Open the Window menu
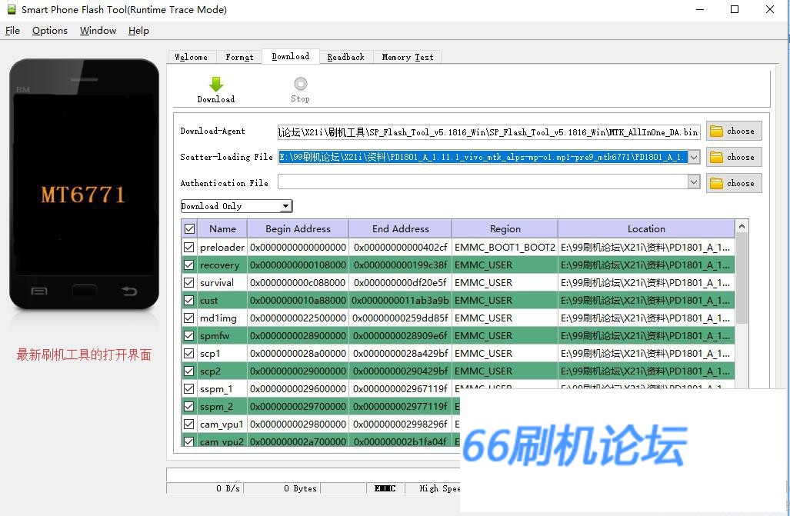Viewport: 790px width, 516px height. [x=98, y=31]
